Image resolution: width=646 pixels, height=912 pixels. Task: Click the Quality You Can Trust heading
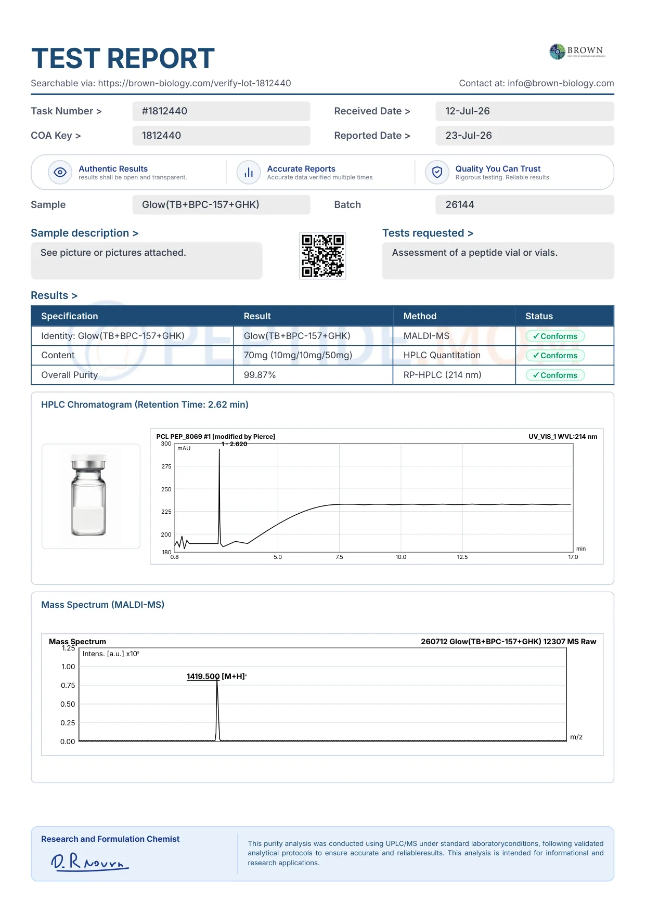498,169
